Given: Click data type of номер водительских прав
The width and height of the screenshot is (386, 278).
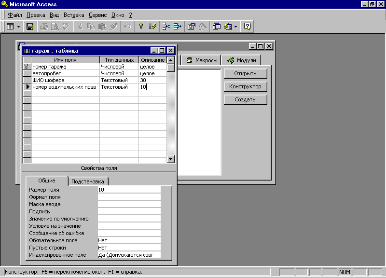Looking at the screenshot, I should click(x=119, y=87).
